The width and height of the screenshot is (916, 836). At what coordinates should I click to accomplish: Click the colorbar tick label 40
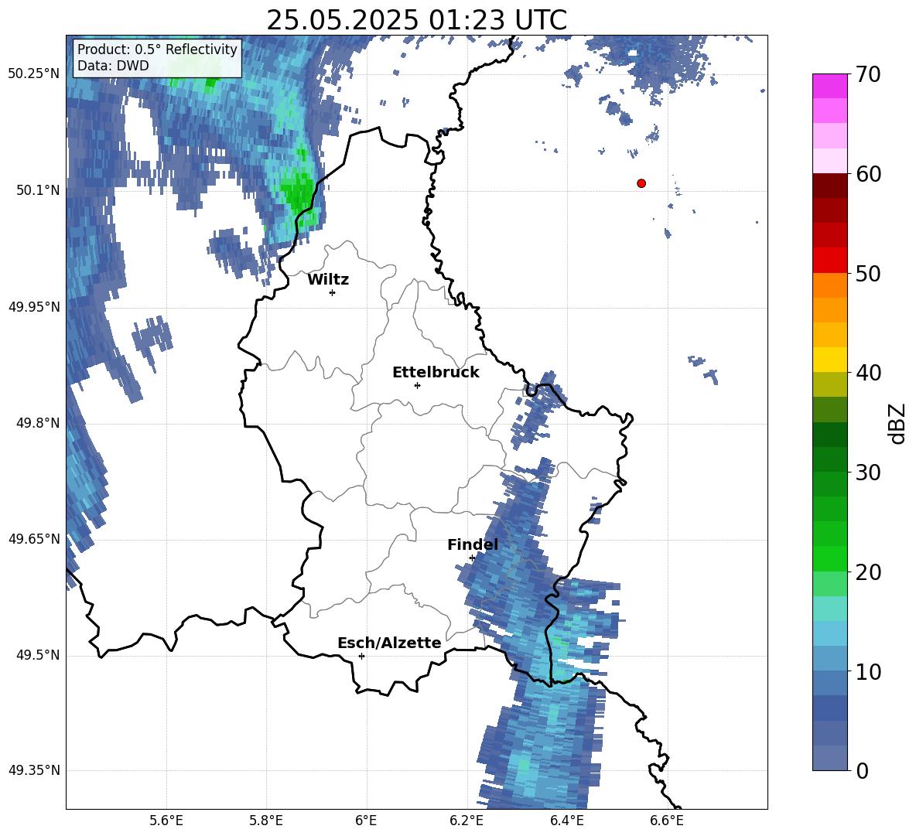tap(868, 373)
